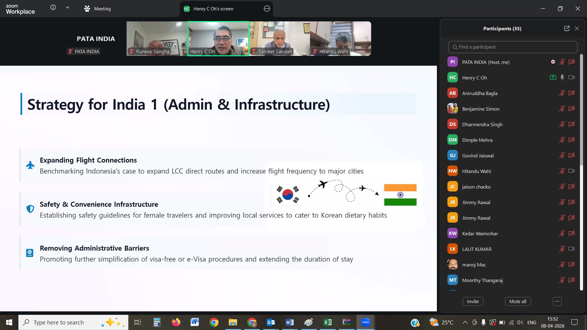587x330 pixels.
Task: Expand the meeting view options chevron
Action: click(x=68, y=7)
